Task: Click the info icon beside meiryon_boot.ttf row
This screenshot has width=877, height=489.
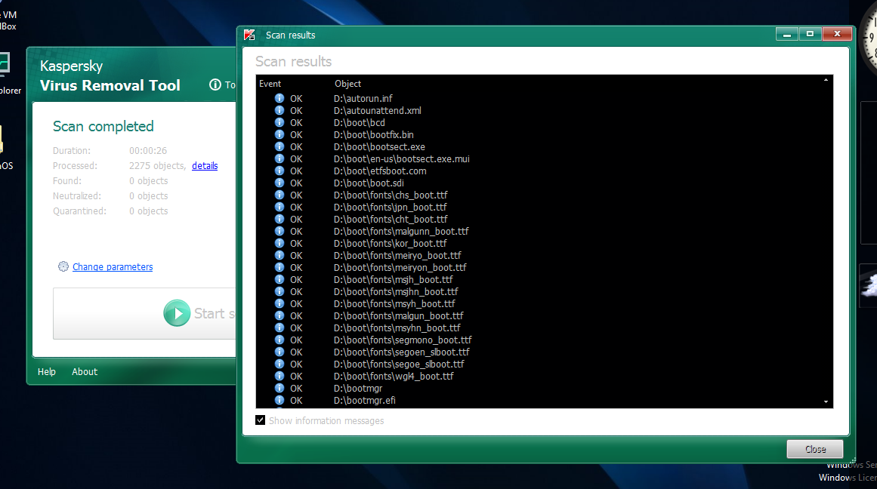Action: point(279,267)
